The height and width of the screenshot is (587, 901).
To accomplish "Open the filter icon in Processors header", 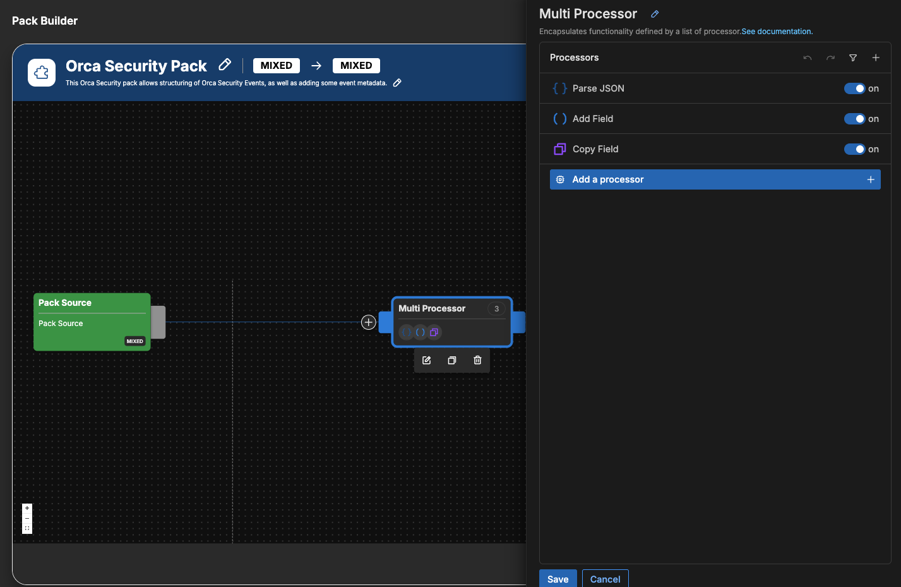I will (x=853, y=58).
